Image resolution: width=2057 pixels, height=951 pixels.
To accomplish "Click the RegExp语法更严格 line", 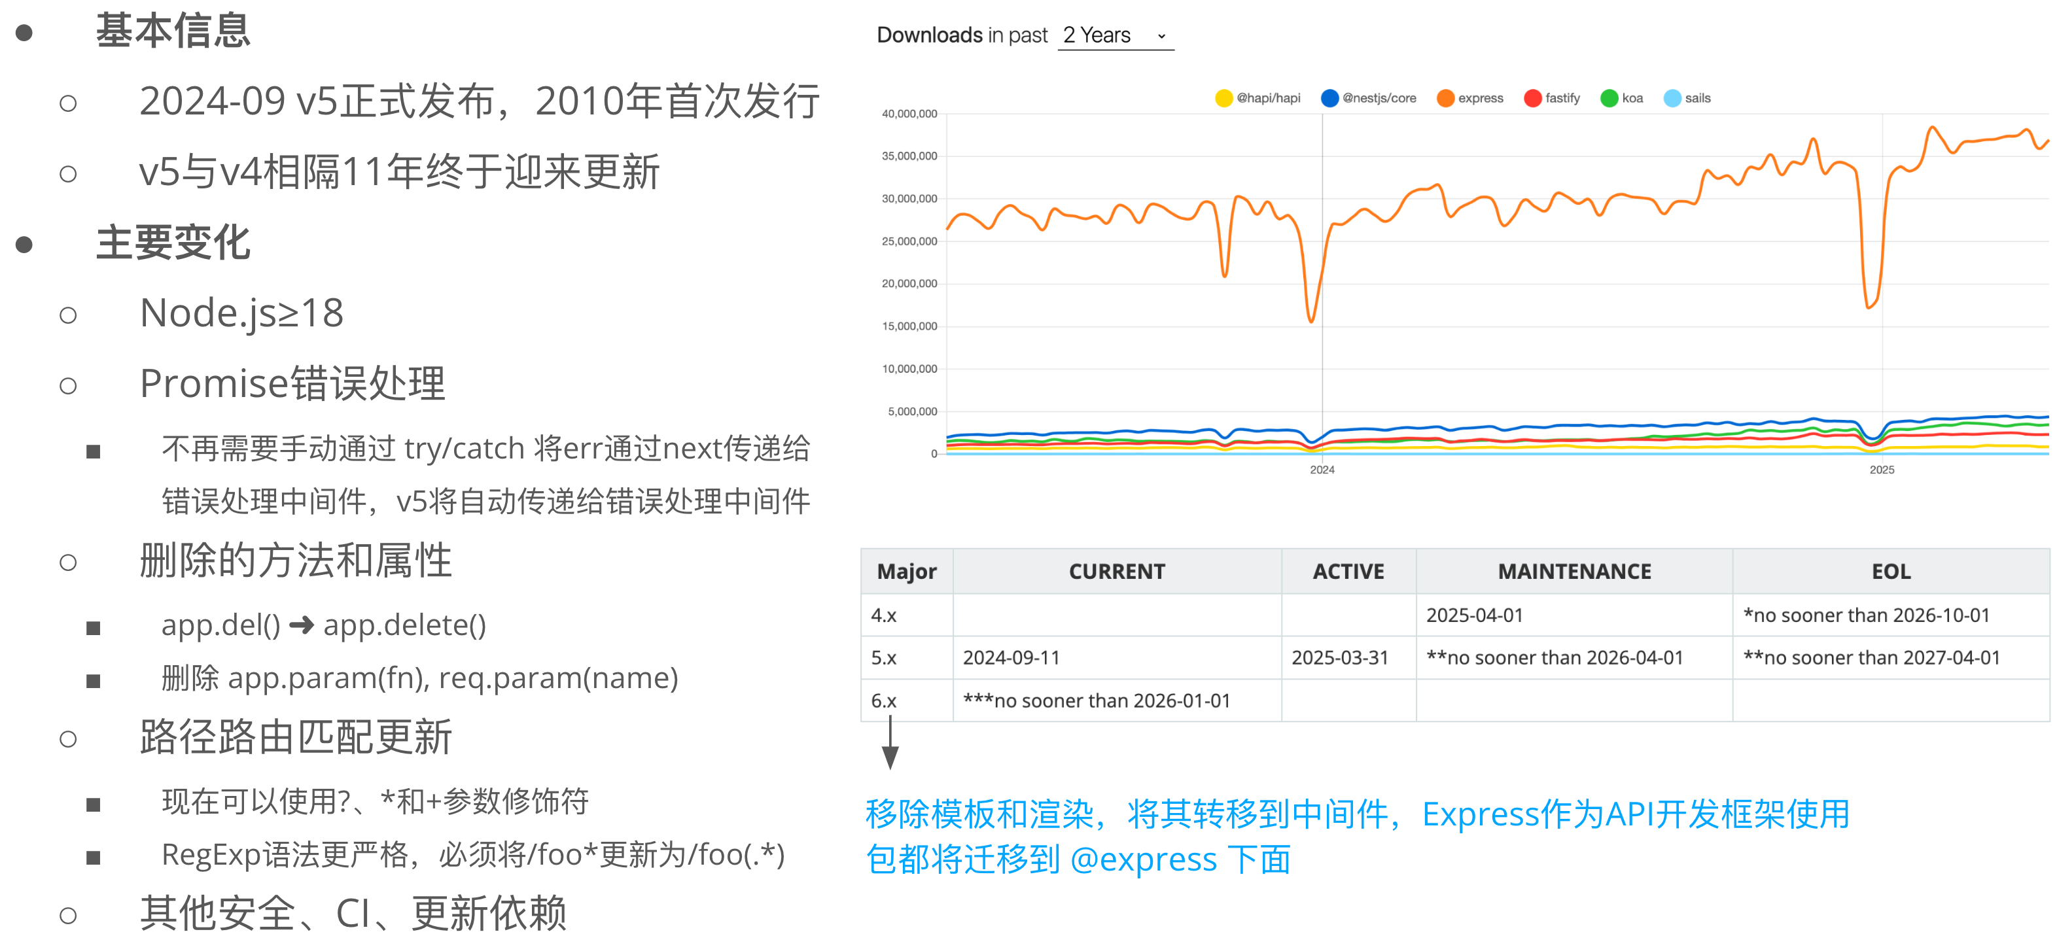I will point(474,856).
